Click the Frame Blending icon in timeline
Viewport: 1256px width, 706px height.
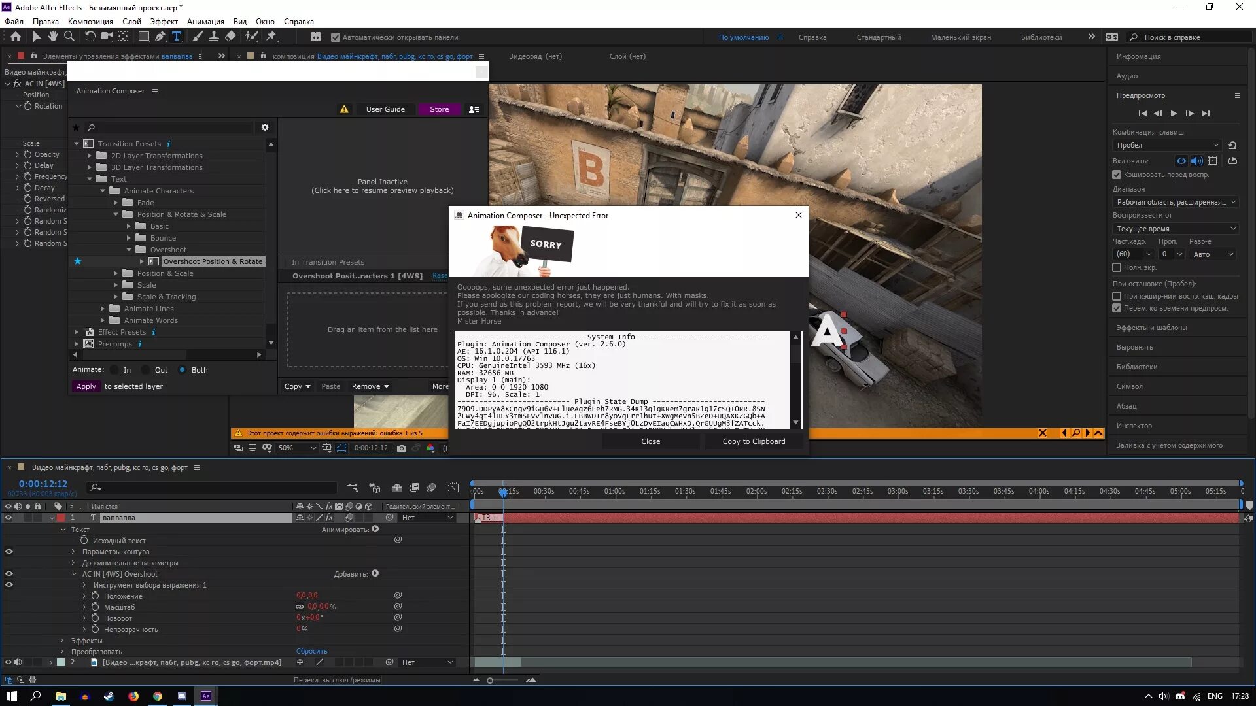[414, 488]
